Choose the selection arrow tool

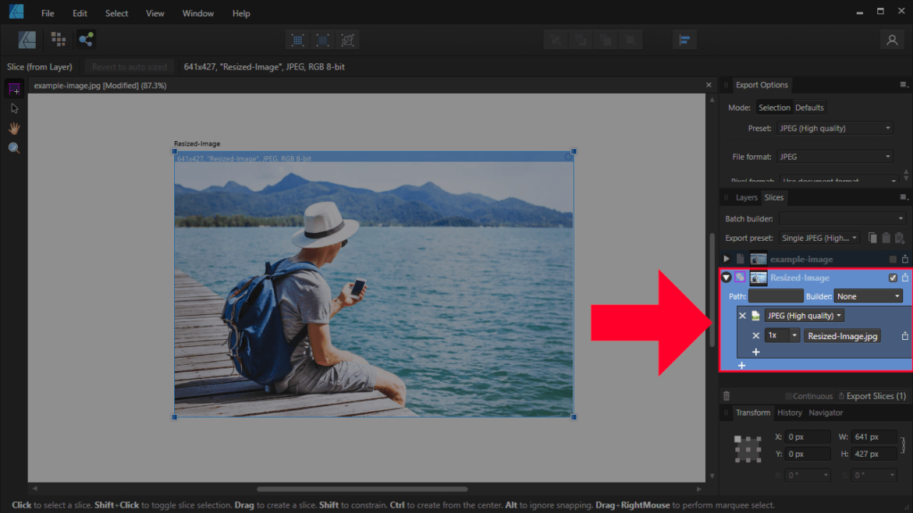(14, 108)
